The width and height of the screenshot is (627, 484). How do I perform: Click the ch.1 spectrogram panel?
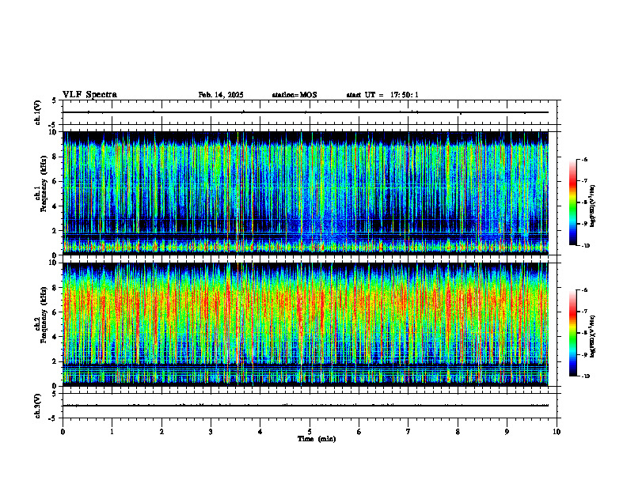(306, 193)
